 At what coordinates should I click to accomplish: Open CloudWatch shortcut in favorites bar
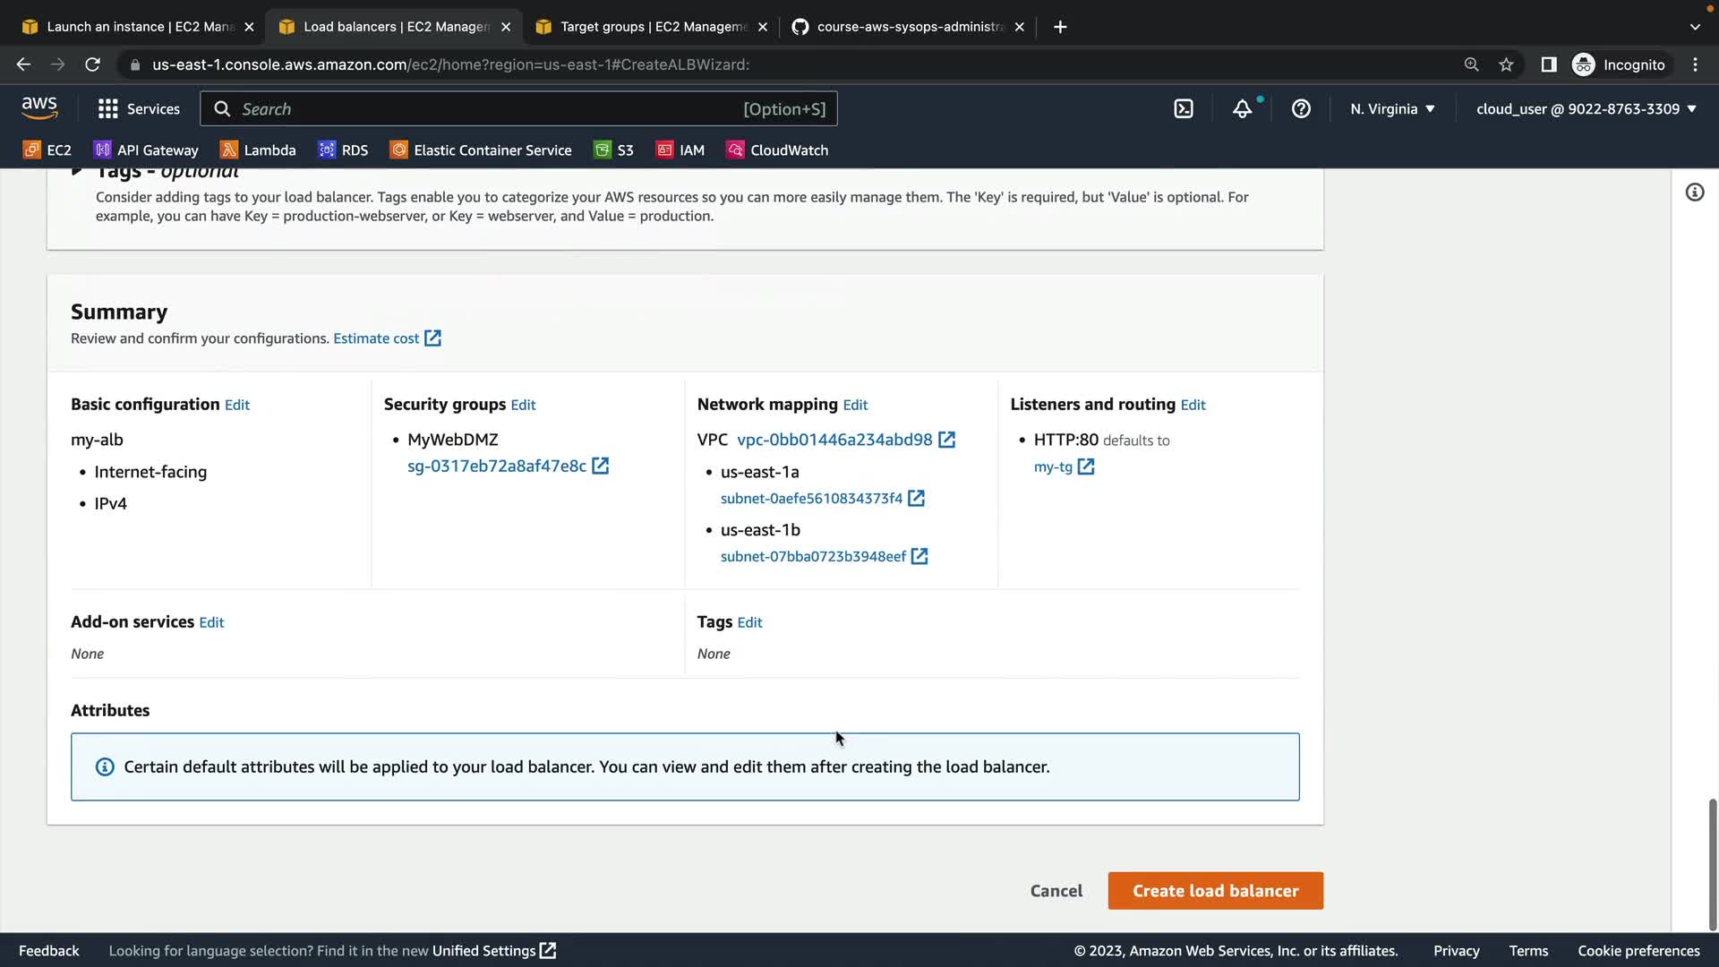pyautogui.click(x=777, y=150)
